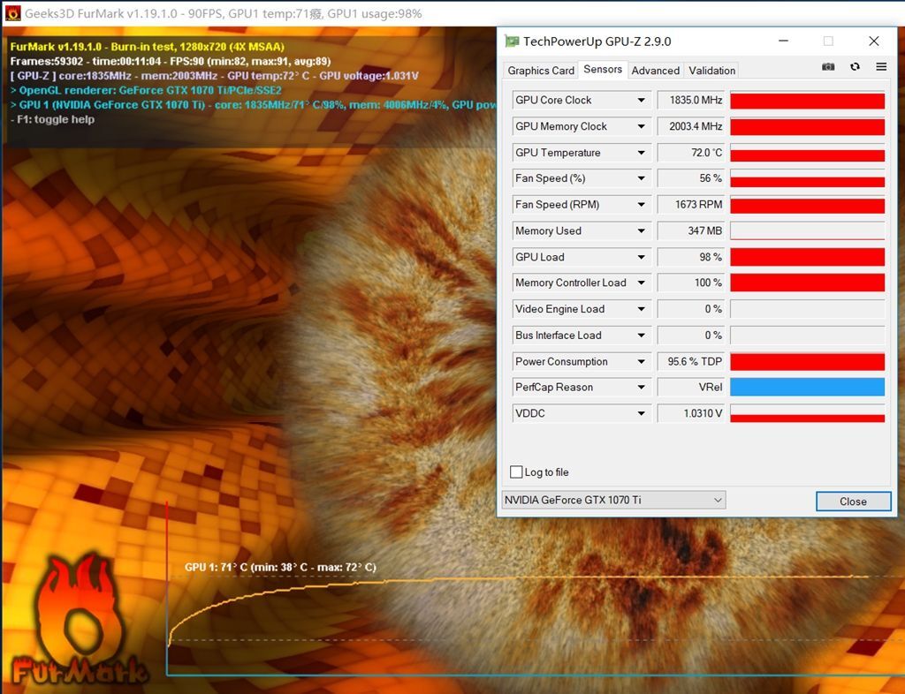Click the PerfCap Reason blue graph bar
Screen dimensions: 905x694
(808, 388)
